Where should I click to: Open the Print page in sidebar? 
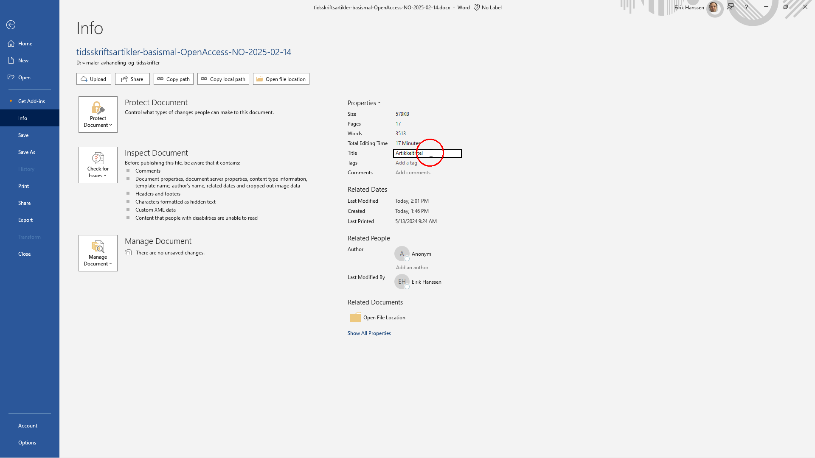(24, 186)
